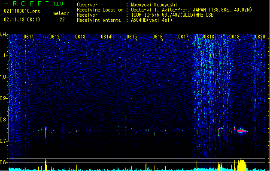Click the meteor label
270x171 pixels.
[61, 13]
